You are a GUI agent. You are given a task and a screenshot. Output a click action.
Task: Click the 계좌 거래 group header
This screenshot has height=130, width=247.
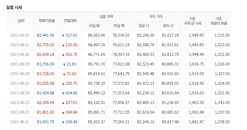click(x=156, y=16)
